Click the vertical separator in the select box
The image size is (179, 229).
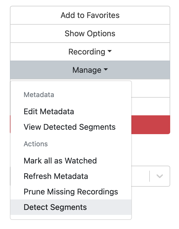click(x=150, y=176)
